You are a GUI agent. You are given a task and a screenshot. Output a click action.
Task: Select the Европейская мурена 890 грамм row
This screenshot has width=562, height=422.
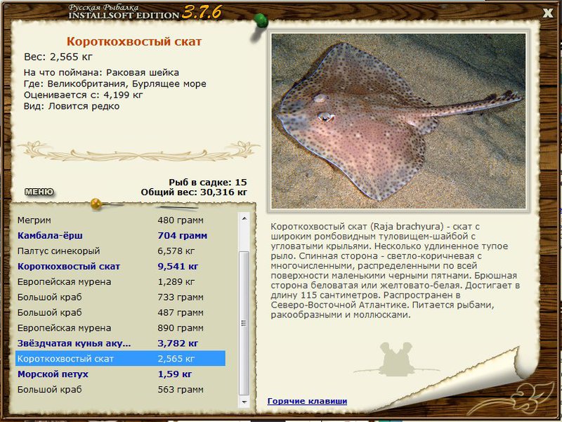[120, 328]
